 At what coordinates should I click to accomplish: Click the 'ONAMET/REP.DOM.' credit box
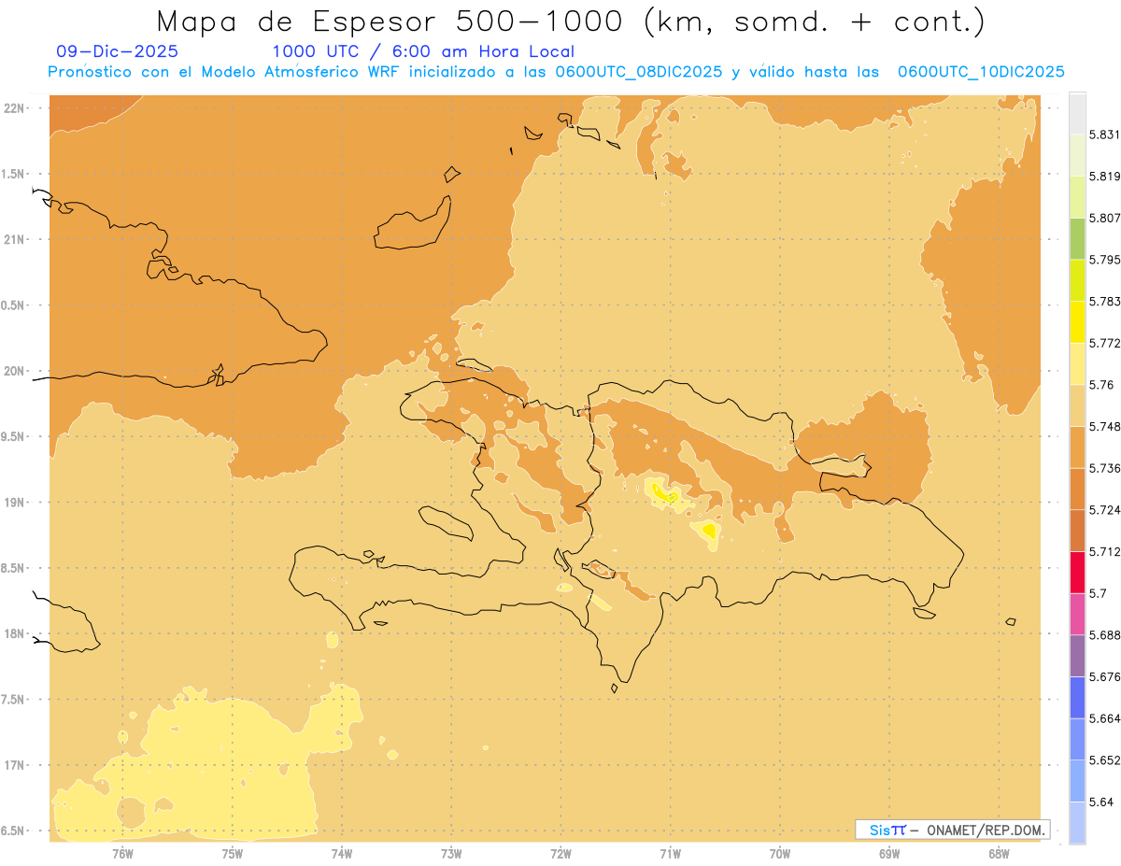[952, 830]
